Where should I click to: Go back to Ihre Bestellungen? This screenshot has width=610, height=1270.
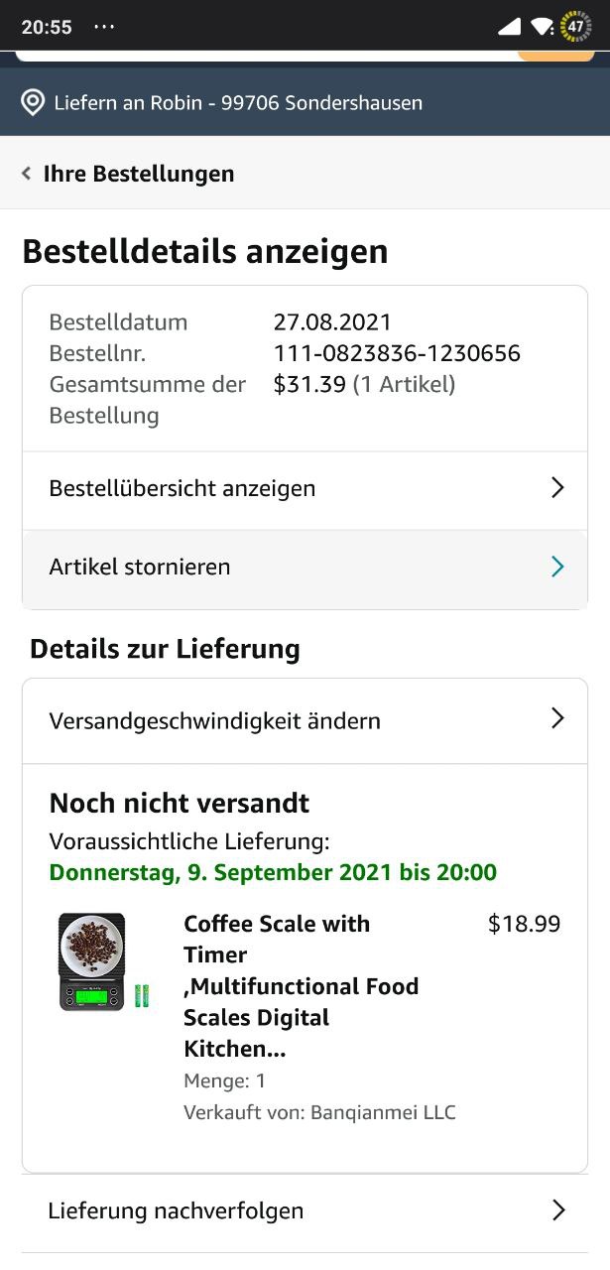139,174
